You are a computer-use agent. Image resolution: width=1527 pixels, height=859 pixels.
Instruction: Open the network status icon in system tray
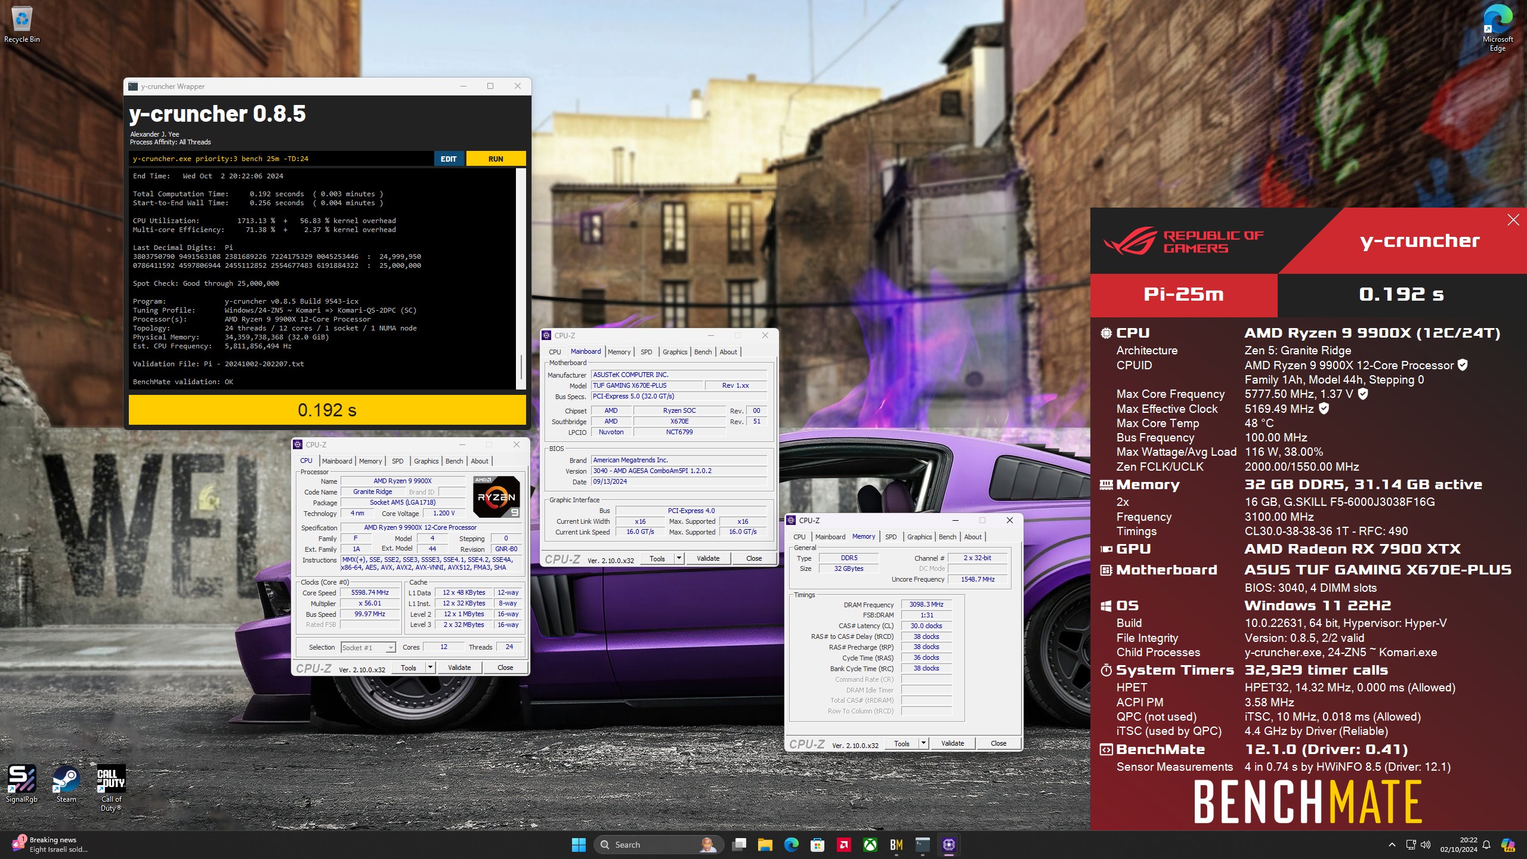click(1411, 845)
